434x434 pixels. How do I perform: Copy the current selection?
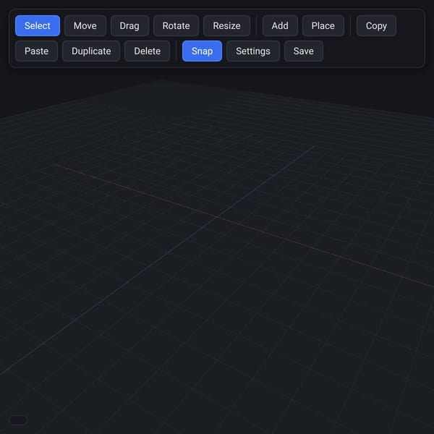point(376,26)
